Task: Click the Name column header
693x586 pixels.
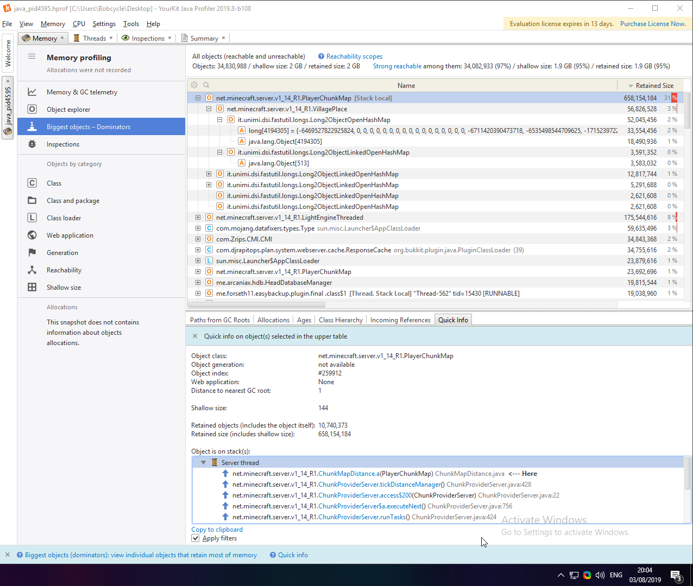Action: tap(406, 86)
